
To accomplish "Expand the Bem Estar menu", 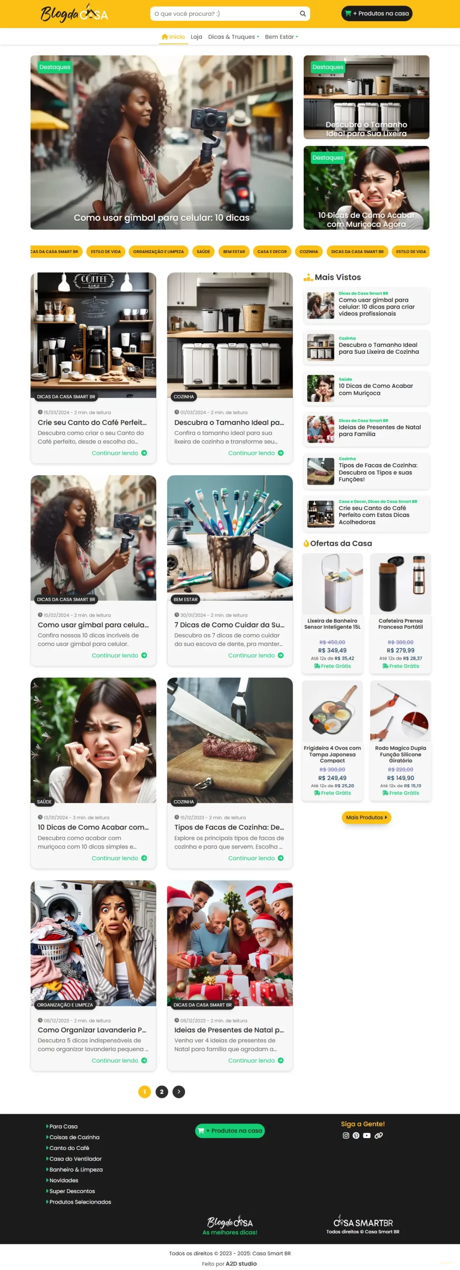I will 281,37.
